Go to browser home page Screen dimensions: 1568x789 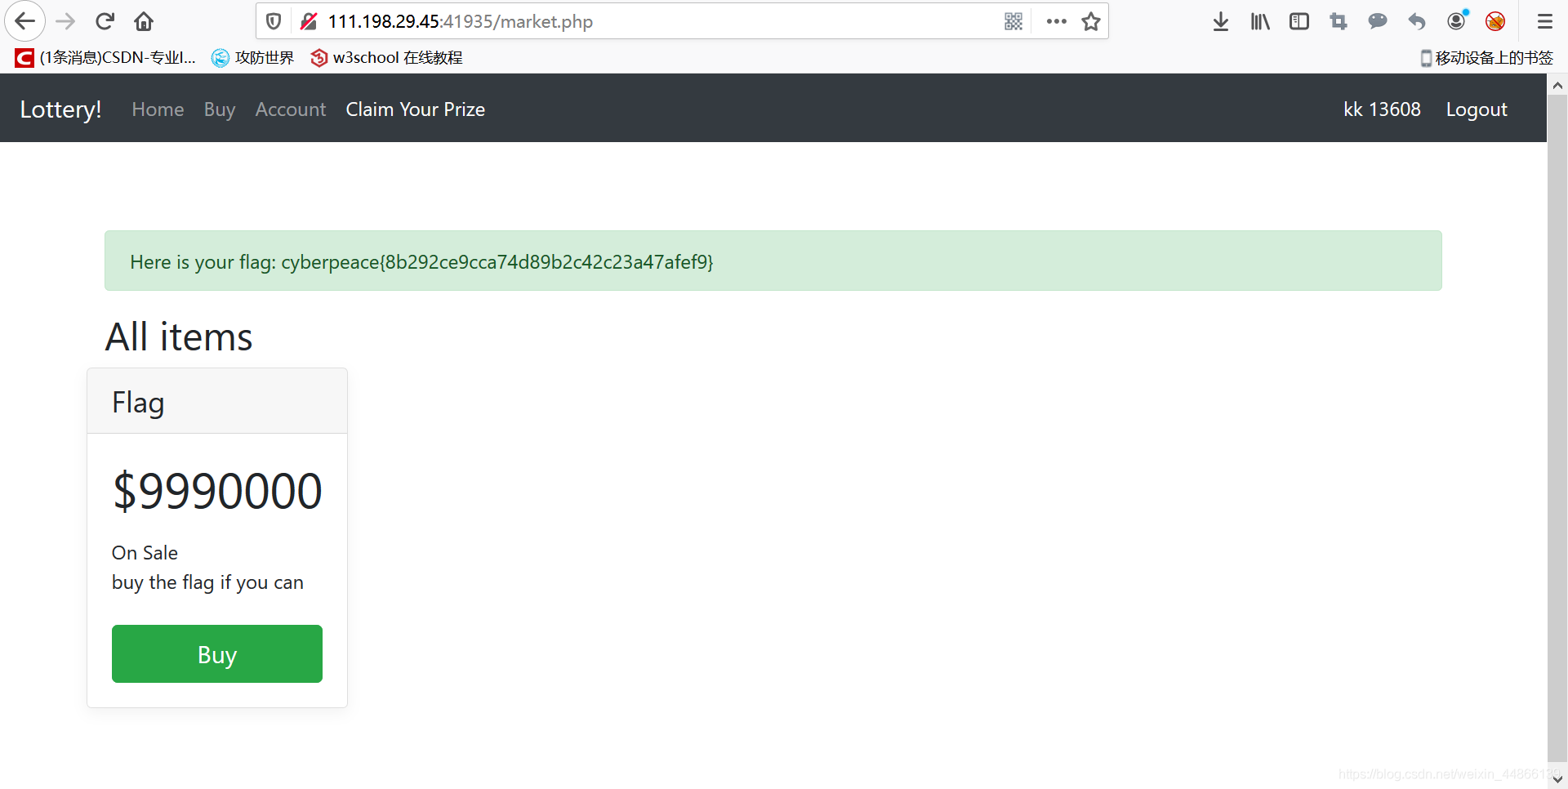[144, 21]
